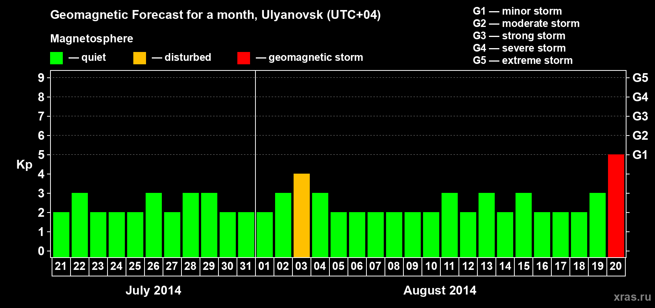Image resolution: width=655 pixels, height=308 pixels.
Task: Click 'G4 — severe storm' legend text
Action: (519, 48)
